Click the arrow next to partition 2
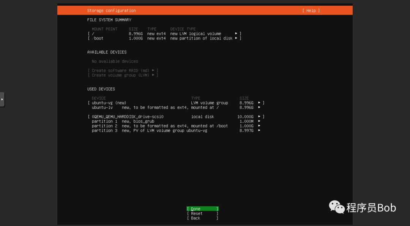 259,126
